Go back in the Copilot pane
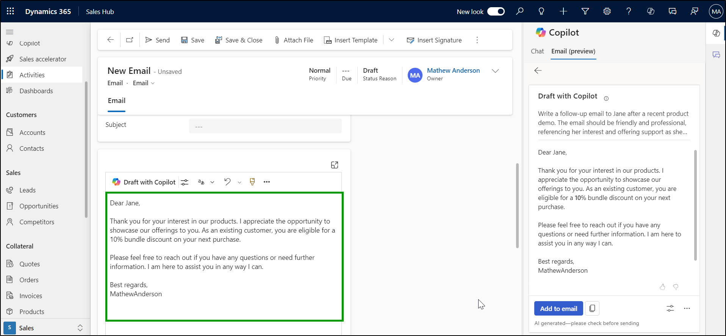This screenshot has width=726, height=336. [x=538, y=70]
